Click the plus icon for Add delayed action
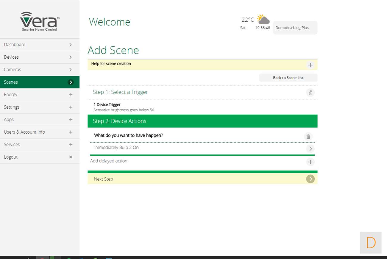This screenshot has width=387, height=259. tap(310, 162)
